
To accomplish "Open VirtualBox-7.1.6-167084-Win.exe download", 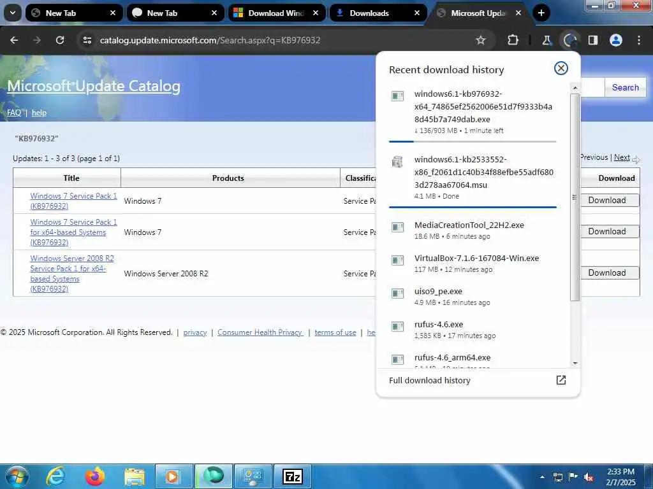I will point(473,263).
